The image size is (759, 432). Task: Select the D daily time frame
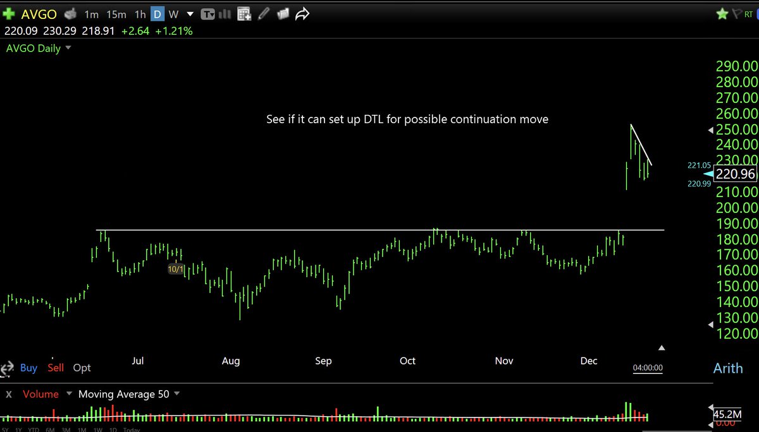(x=156, y=14)
